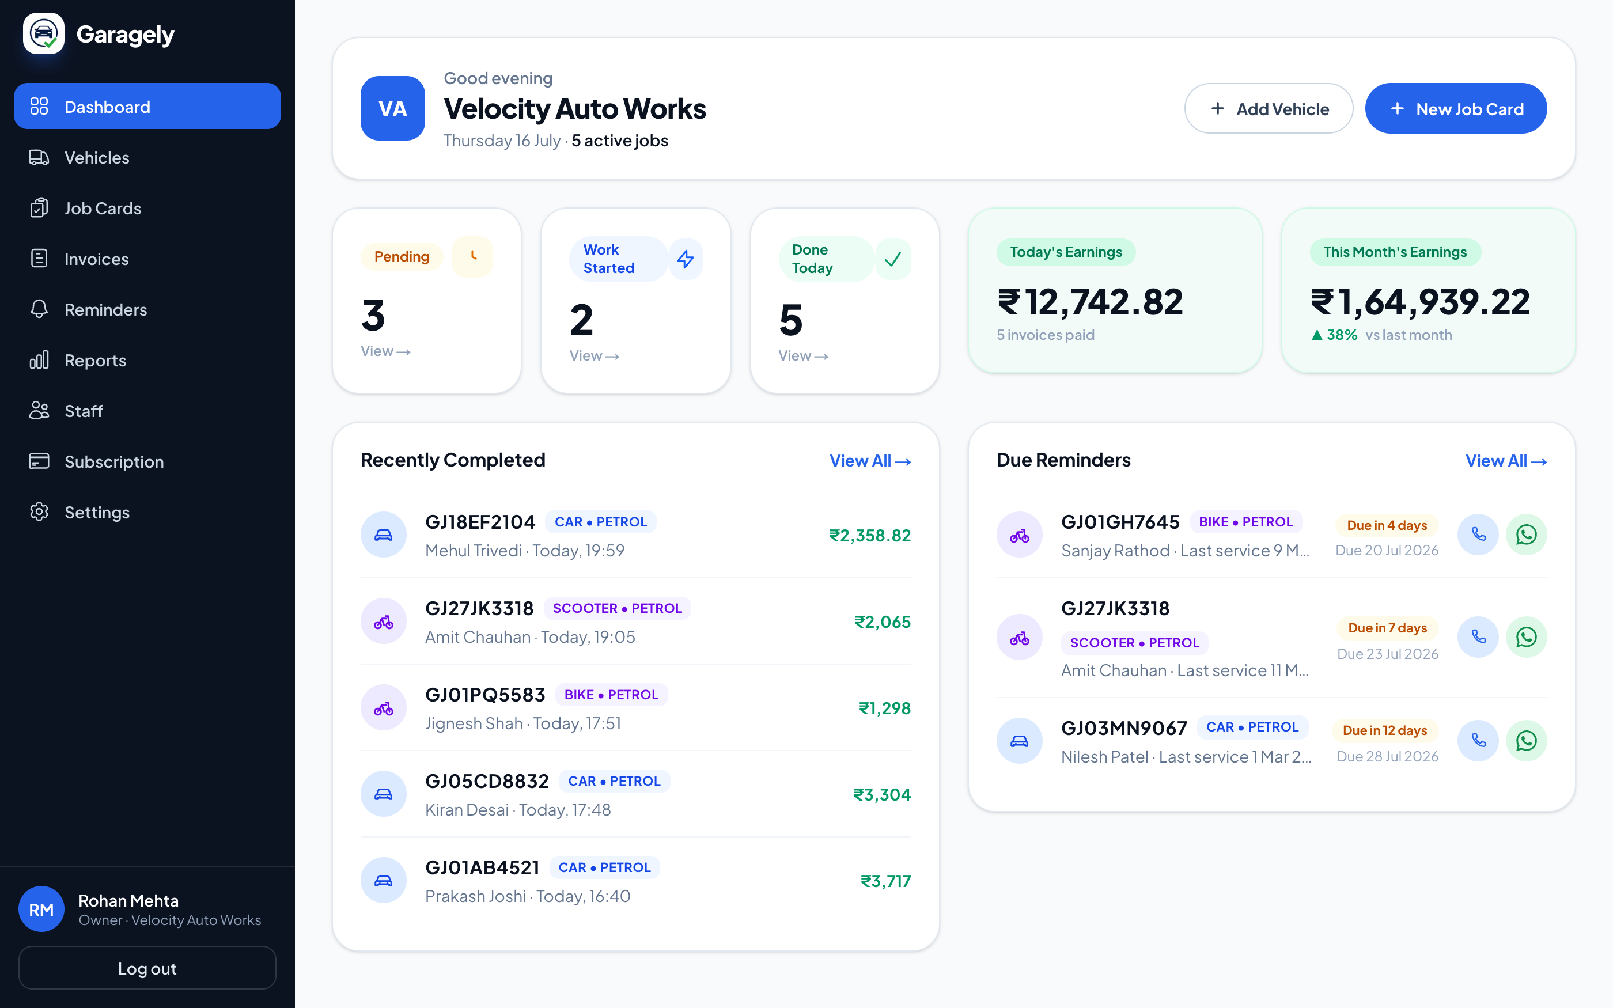The image size is (1613, 1008).
Task: Click the Vehicles truck icon
Action: pyautogui.click(x=39, y=157)
